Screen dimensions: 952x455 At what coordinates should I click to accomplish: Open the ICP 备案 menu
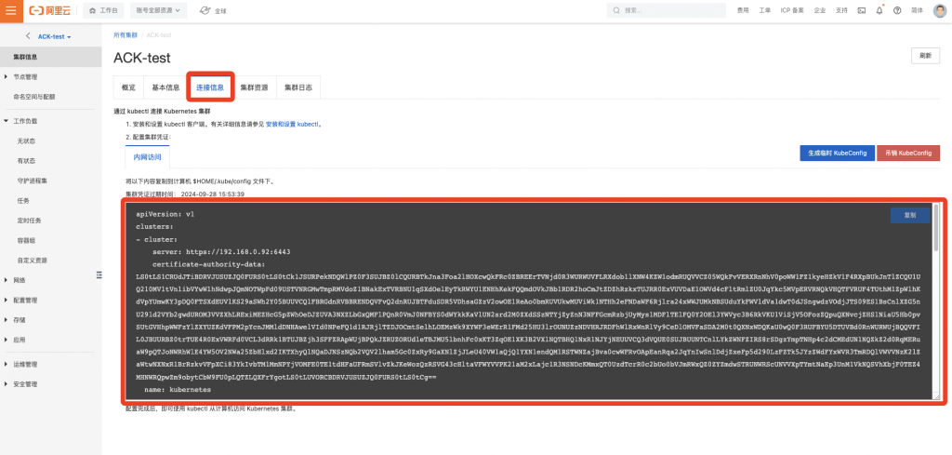792,10
